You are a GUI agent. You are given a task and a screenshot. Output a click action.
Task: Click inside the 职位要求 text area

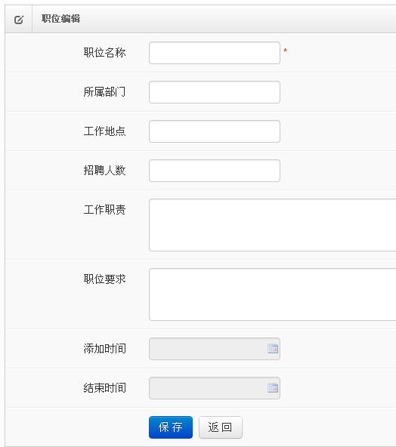pos(273,294)
